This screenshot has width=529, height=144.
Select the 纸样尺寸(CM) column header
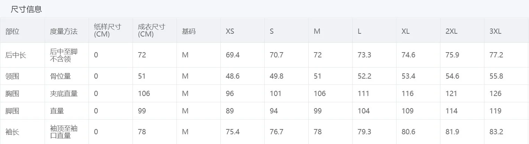click(107, 31)
